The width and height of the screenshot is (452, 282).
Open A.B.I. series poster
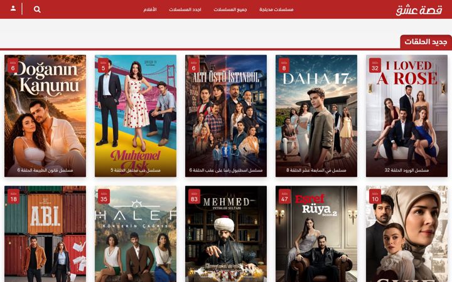pyautogui.click(x=45, y=234)
